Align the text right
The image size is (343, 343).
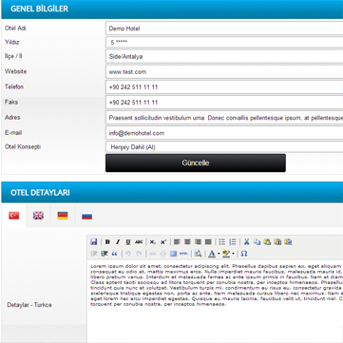click(198, 242)
